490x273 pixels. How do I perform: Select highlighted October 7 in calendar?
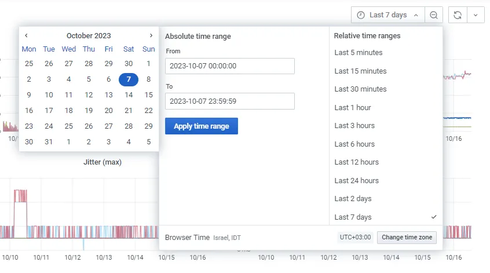click(129, 79)
